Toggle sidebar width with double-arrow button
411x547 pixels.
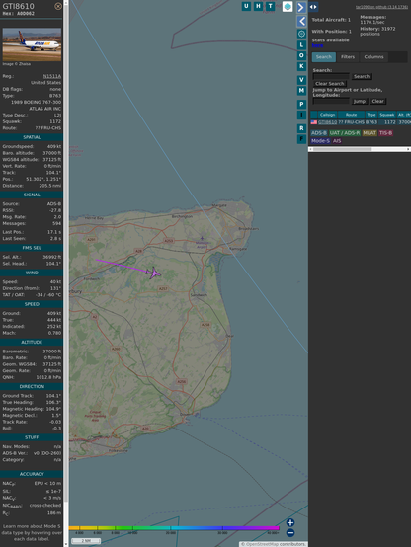tap(313, 7)
